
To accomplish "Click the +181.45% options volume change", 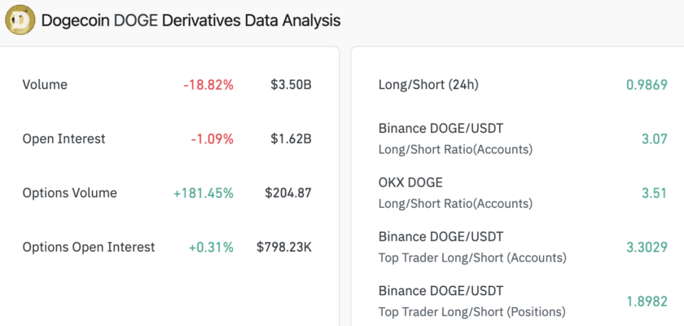I will (203, 193).
